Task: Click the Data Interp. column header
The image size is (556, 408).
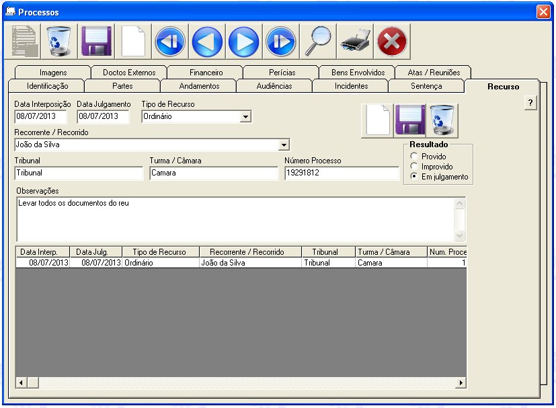Action: click(42, 252)
